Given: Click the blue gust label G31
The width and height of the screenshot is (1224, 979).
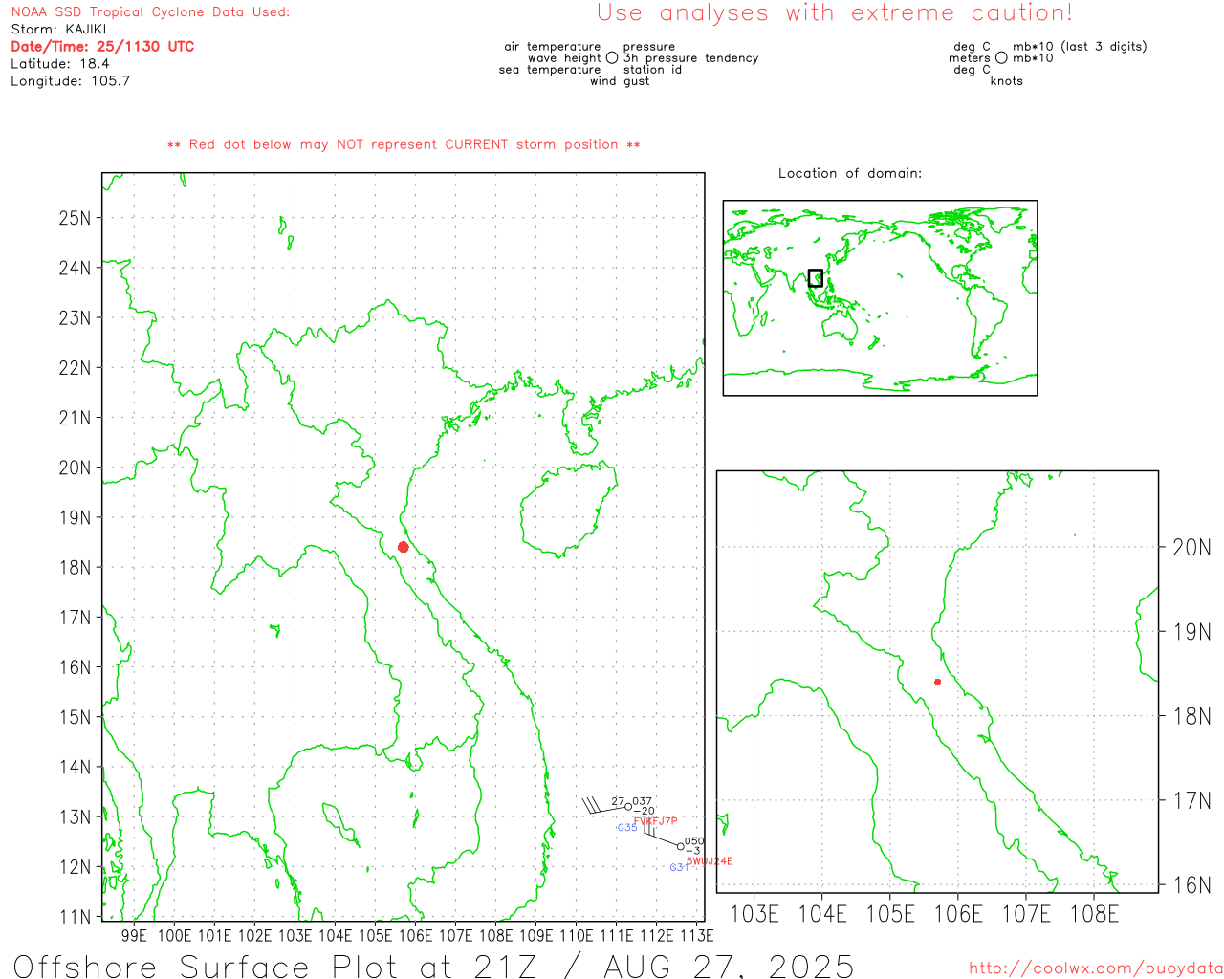Looking at the screenshot, I should (x=679, y=868).
